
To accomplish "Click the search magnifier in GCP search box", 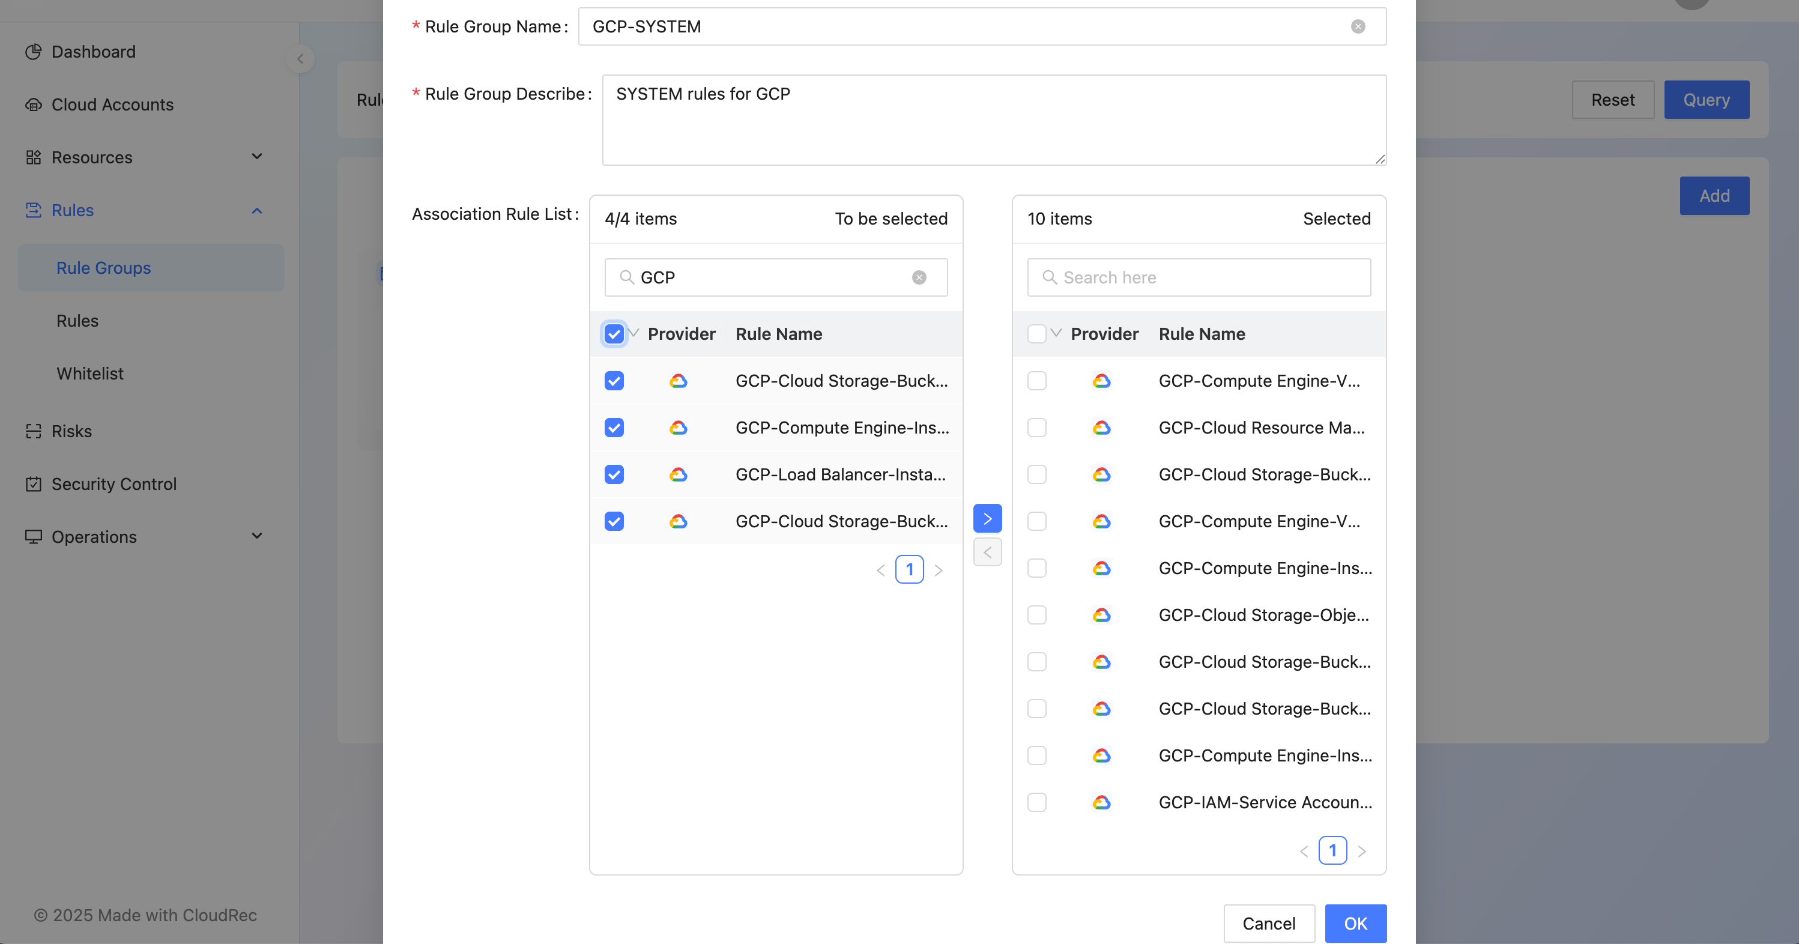I will (626, 277).
